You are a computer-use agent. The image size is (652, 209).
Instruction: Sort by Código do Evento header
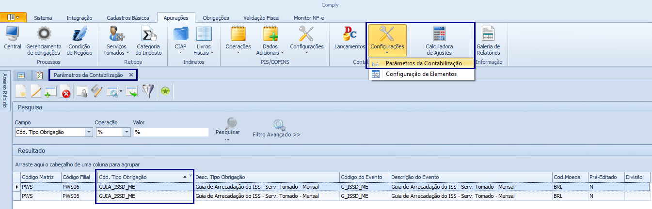pos(364,177)
